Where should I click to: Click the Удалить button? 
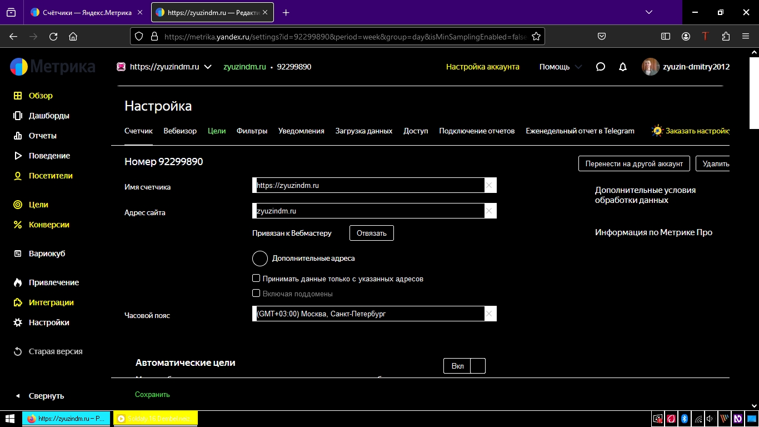tap(713, 163)
